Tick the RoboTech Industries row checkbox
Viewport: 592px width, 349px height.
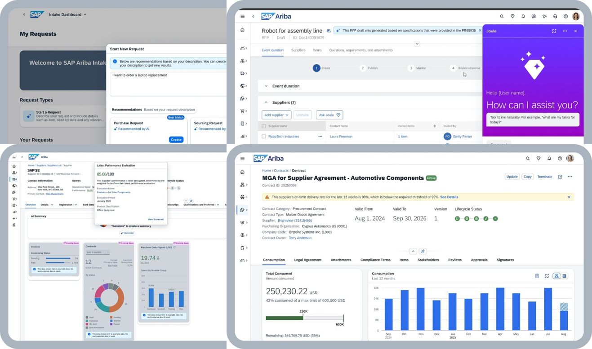tap(264, 137)
